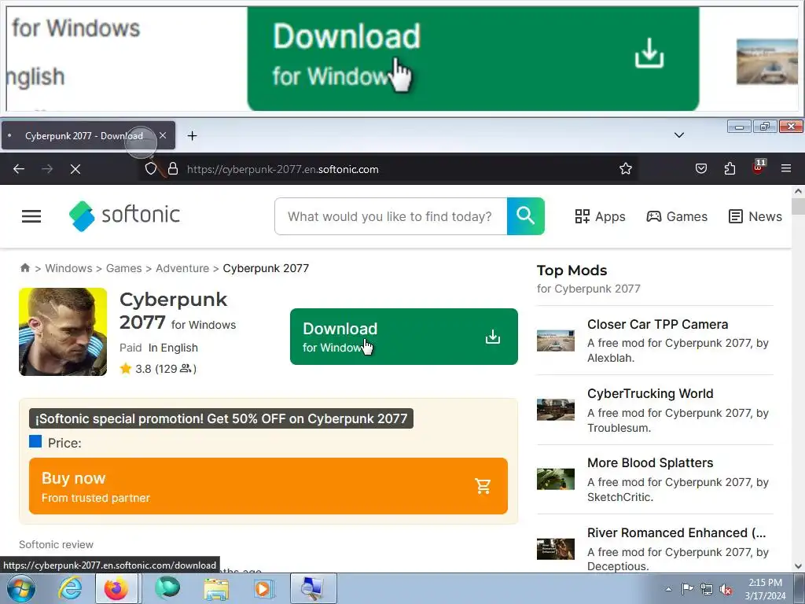Open the network tray icon

(707, 589)
